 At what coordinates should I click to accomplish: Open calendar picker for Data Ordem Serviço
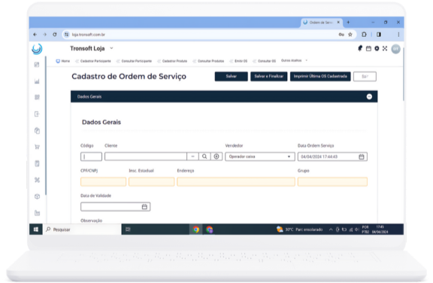click(361, 157)
